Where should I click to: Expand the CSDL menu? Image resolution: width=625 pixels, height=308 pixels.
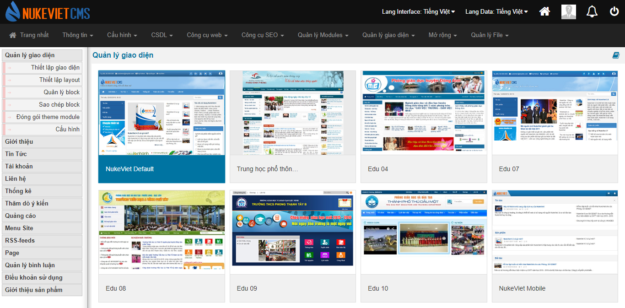click(162, 35)
